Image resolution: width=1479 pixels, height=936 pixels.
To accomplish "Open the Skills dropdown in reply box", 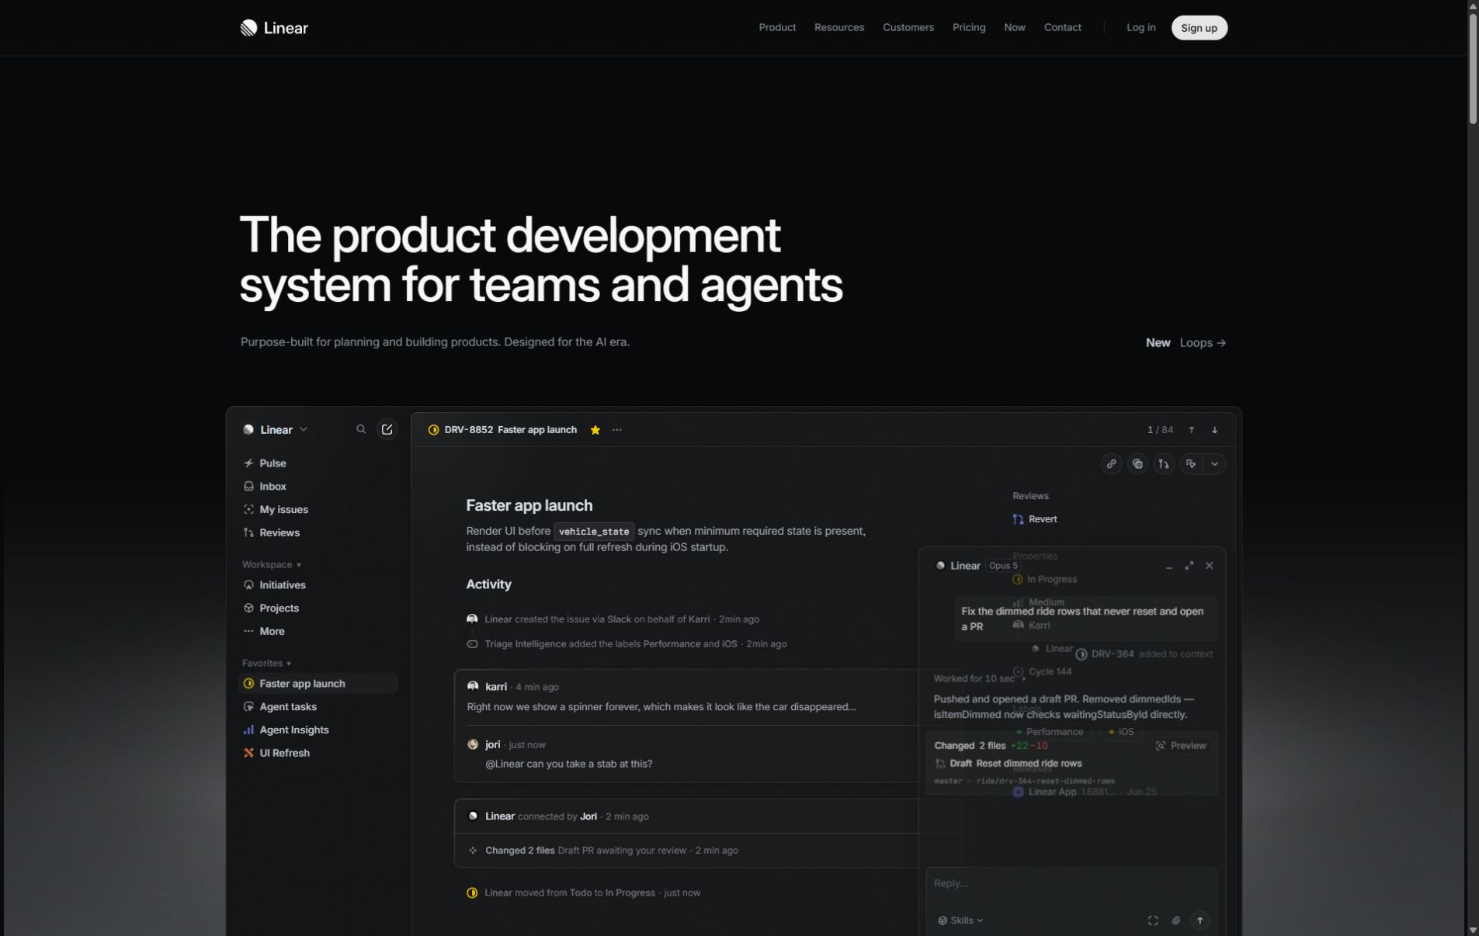I will point(960,920).
